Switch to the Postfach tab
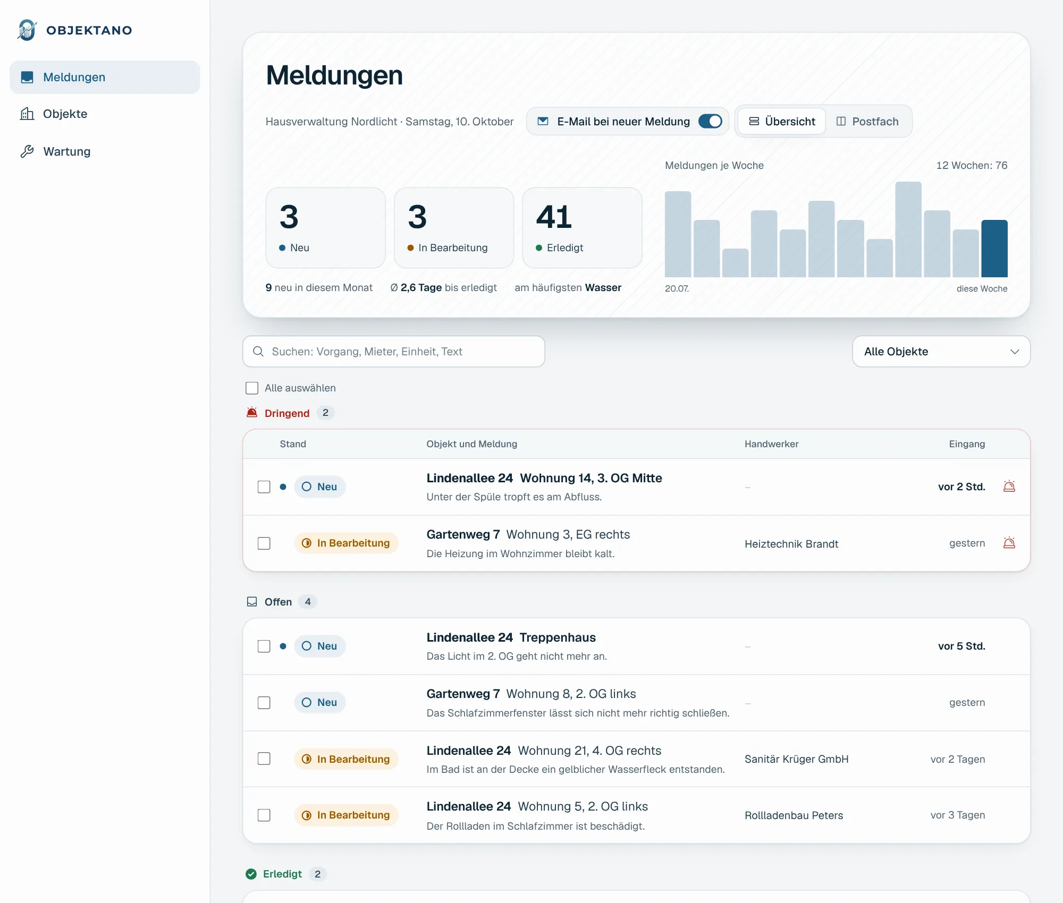 (x=867, y=121)
